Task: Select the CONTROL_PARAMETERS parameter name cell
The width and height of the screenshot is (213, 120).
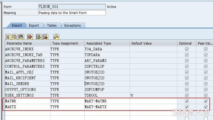Action: (28, 66)
